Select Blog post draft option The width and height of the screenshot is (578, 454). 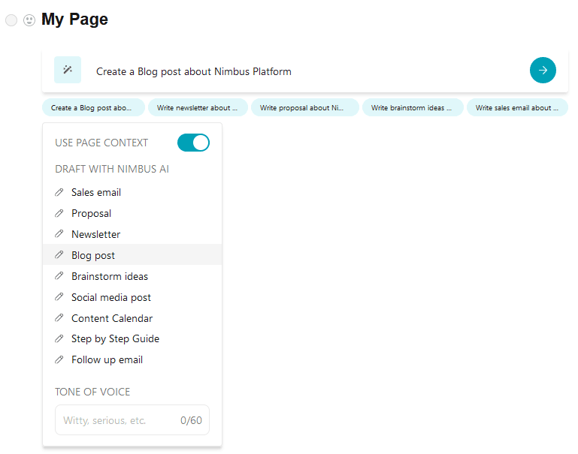pos(132,254)
